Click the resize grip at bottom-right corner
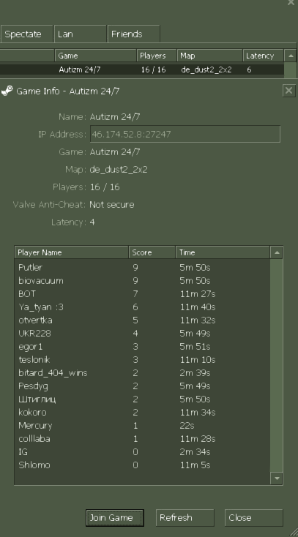Image resolution: width=298 pixels, height=537 pixels. click(x=292, y=531)
